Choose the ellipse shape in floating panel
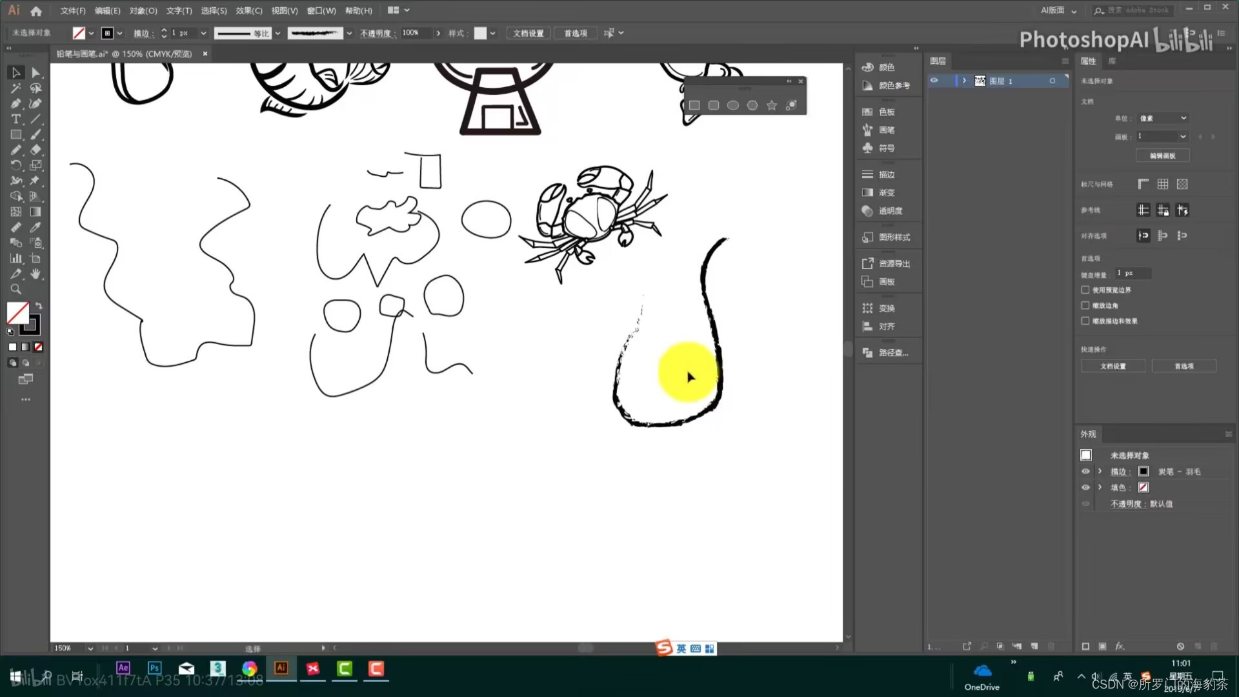Screen dimensions: 1239x697 (x=733, y=105)
